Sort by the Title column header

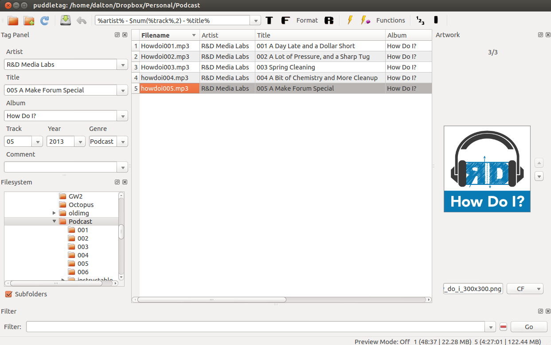(320, 35)
